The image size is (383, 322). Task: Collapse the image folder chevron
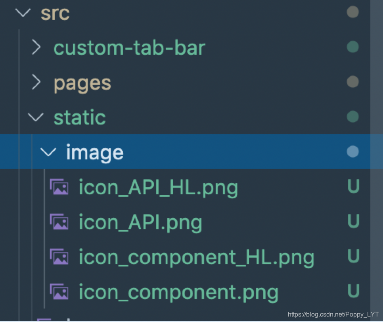coord(48,152)
